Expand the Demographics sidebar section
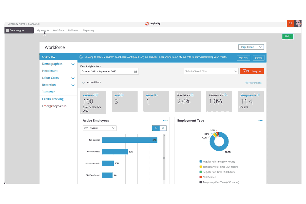The height and width of the screenshot is (204, 306). pyautogui.click(x=73, y=64)
